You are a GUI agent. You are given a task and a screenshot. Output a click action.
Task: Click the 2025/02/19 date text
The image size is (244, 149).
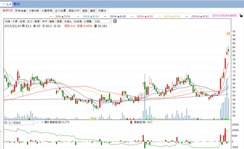(13, 26)
